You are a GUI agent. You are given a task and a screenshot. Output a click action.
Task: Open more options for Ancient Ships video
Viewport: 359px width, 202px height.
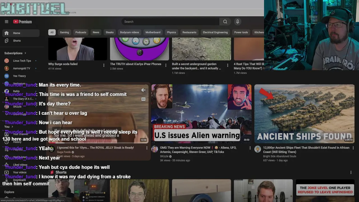pos(353,148)
